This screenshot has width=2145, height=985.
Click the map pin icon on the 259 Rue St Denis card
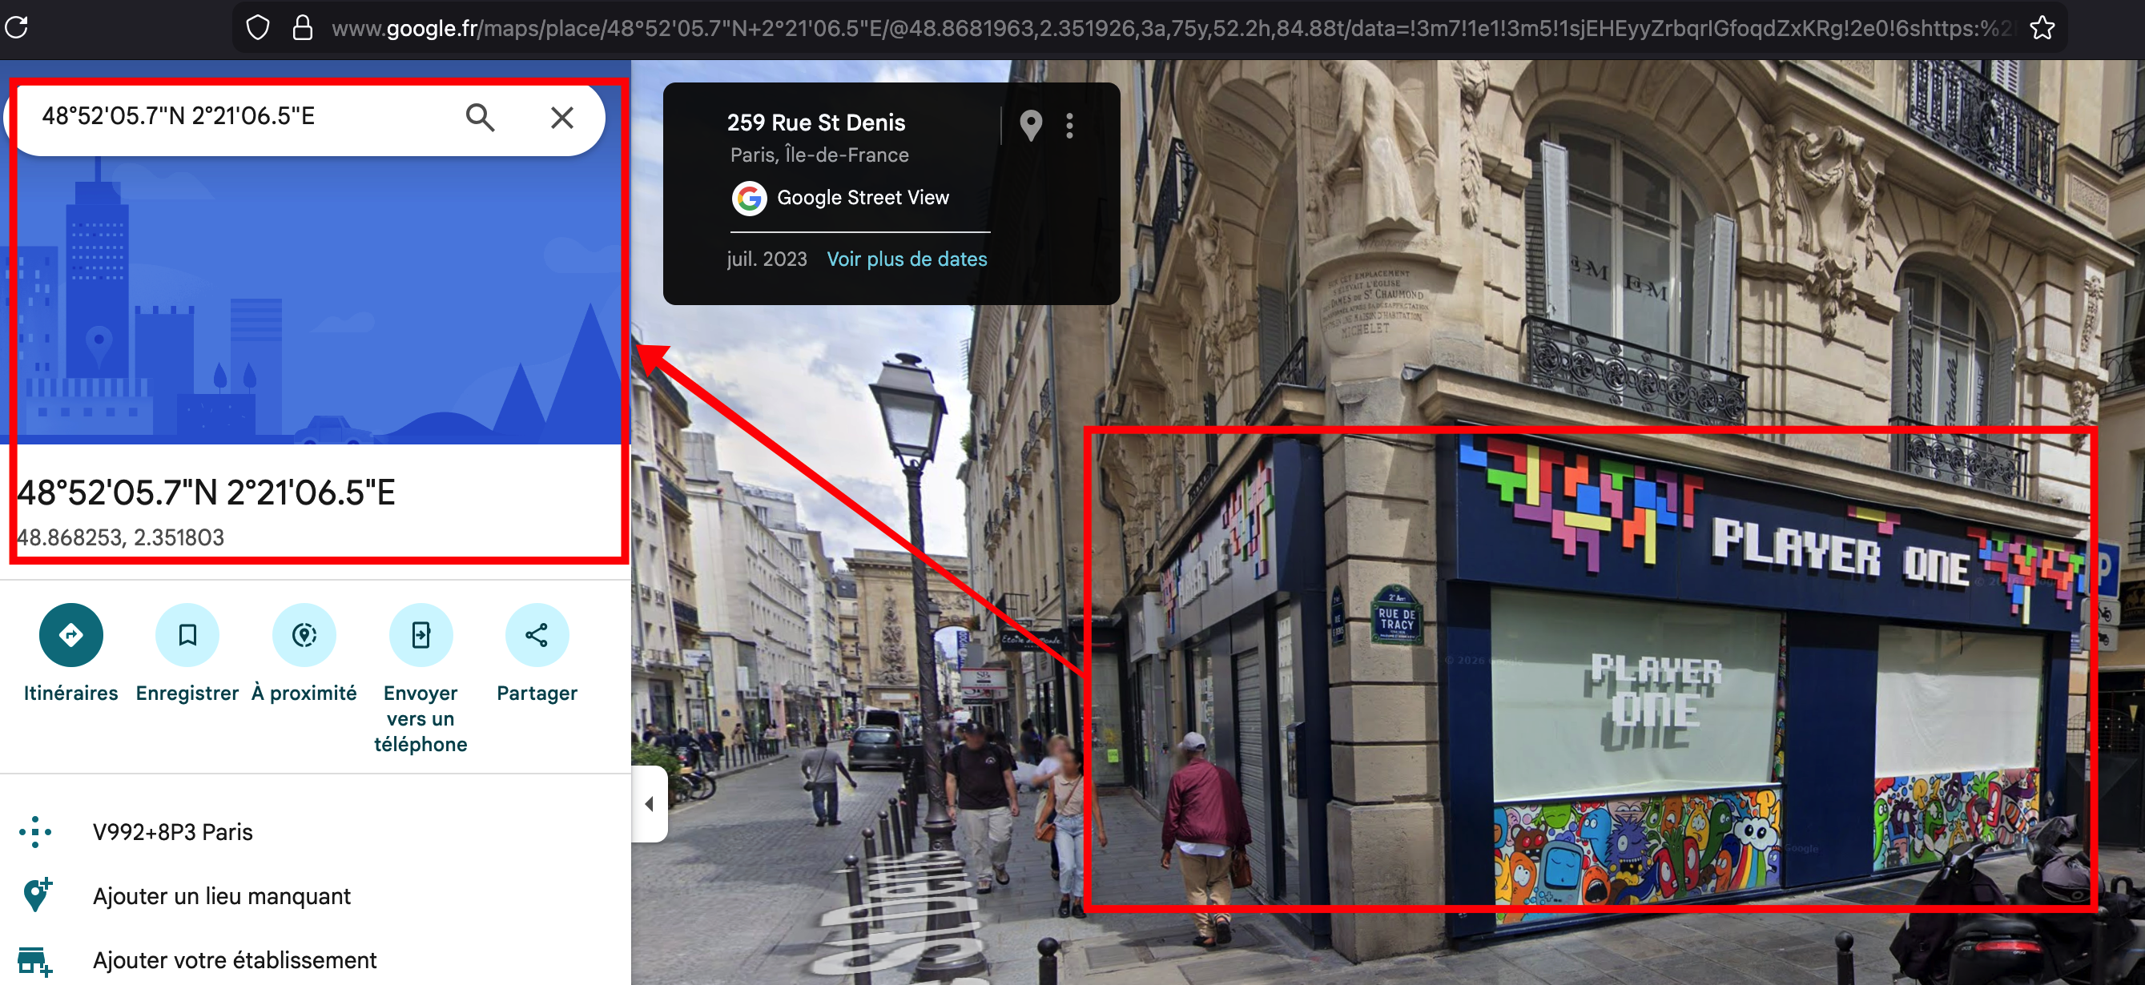coord(1031,126)
